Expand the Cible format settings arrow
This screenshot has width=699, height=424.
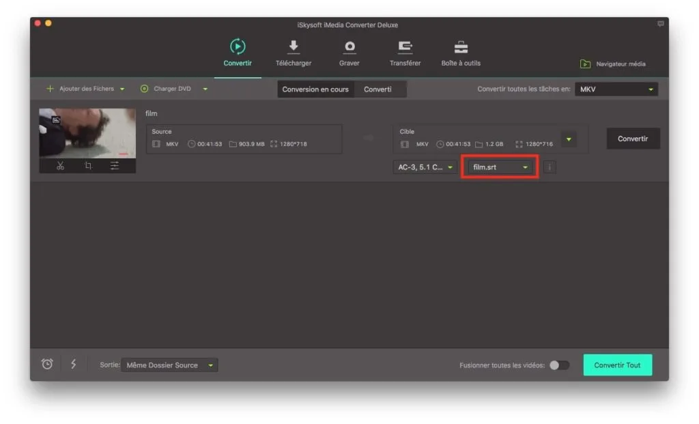[x=569, y=139]
